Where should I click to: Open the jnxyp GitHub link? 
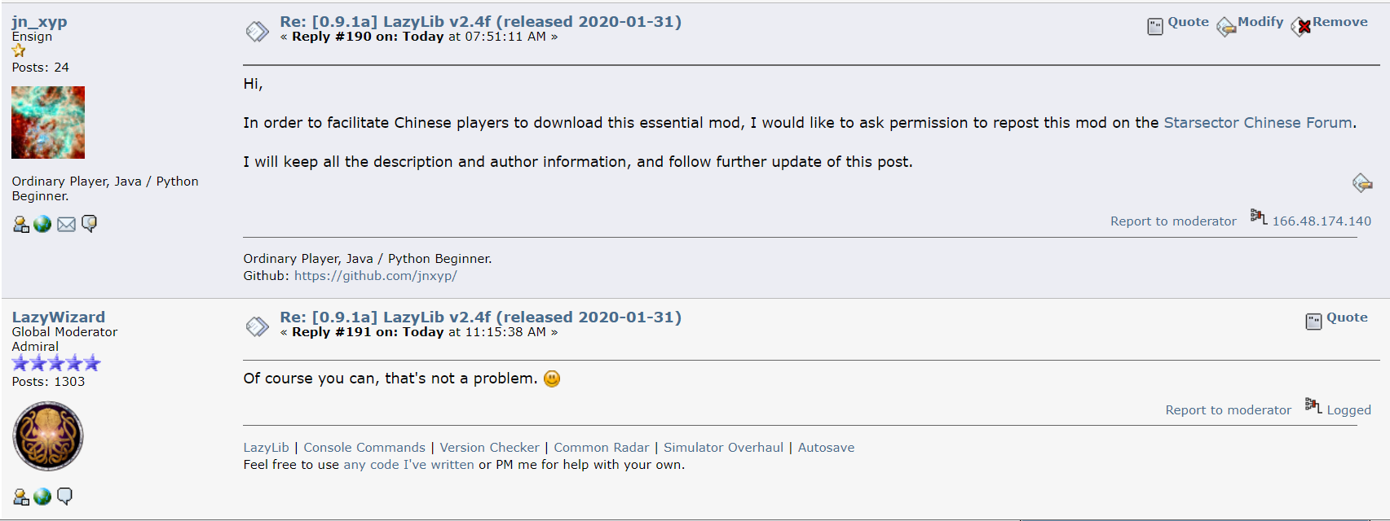coord(375,276)
